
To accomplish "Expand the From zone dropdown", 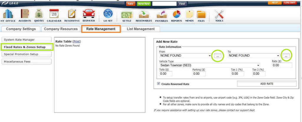I will click(209, 56).
